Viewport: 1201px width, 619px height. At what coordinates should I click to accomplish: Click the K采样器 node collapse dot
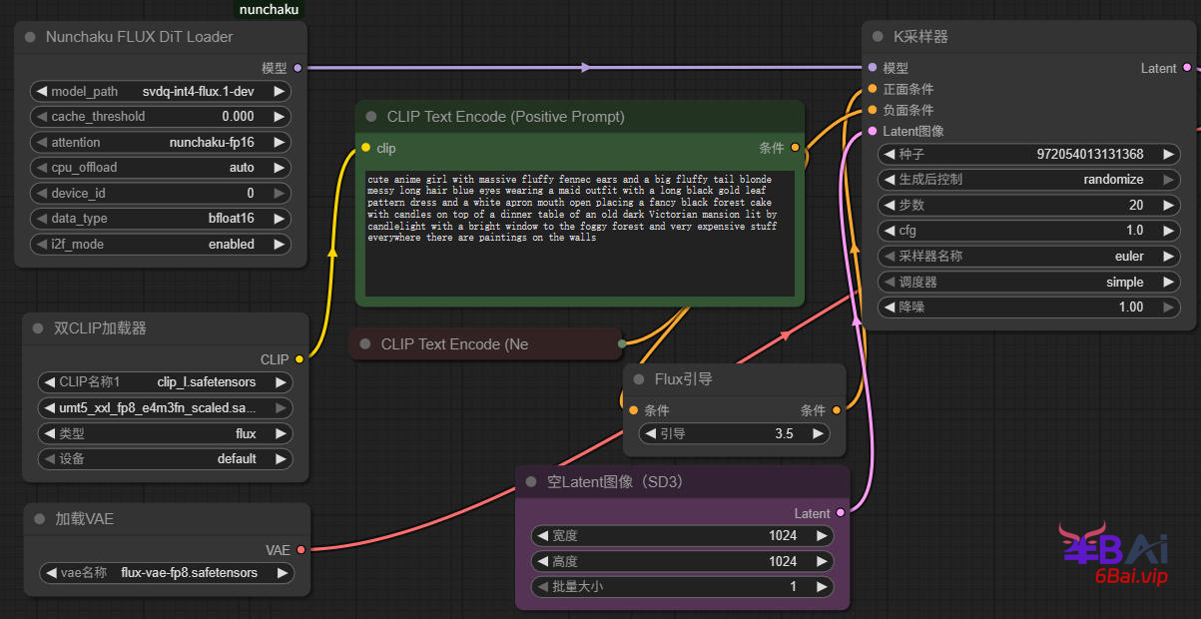pyautogui.click(x=878, y=37)
